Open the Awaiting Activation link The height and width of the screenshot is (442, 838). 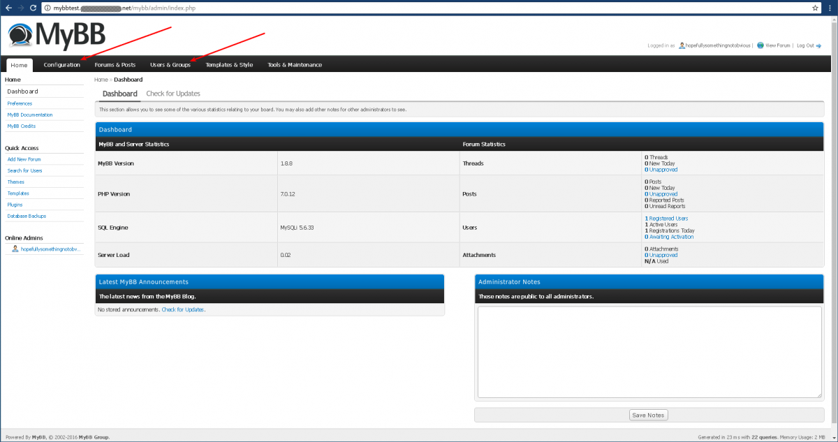coord(670,236)
